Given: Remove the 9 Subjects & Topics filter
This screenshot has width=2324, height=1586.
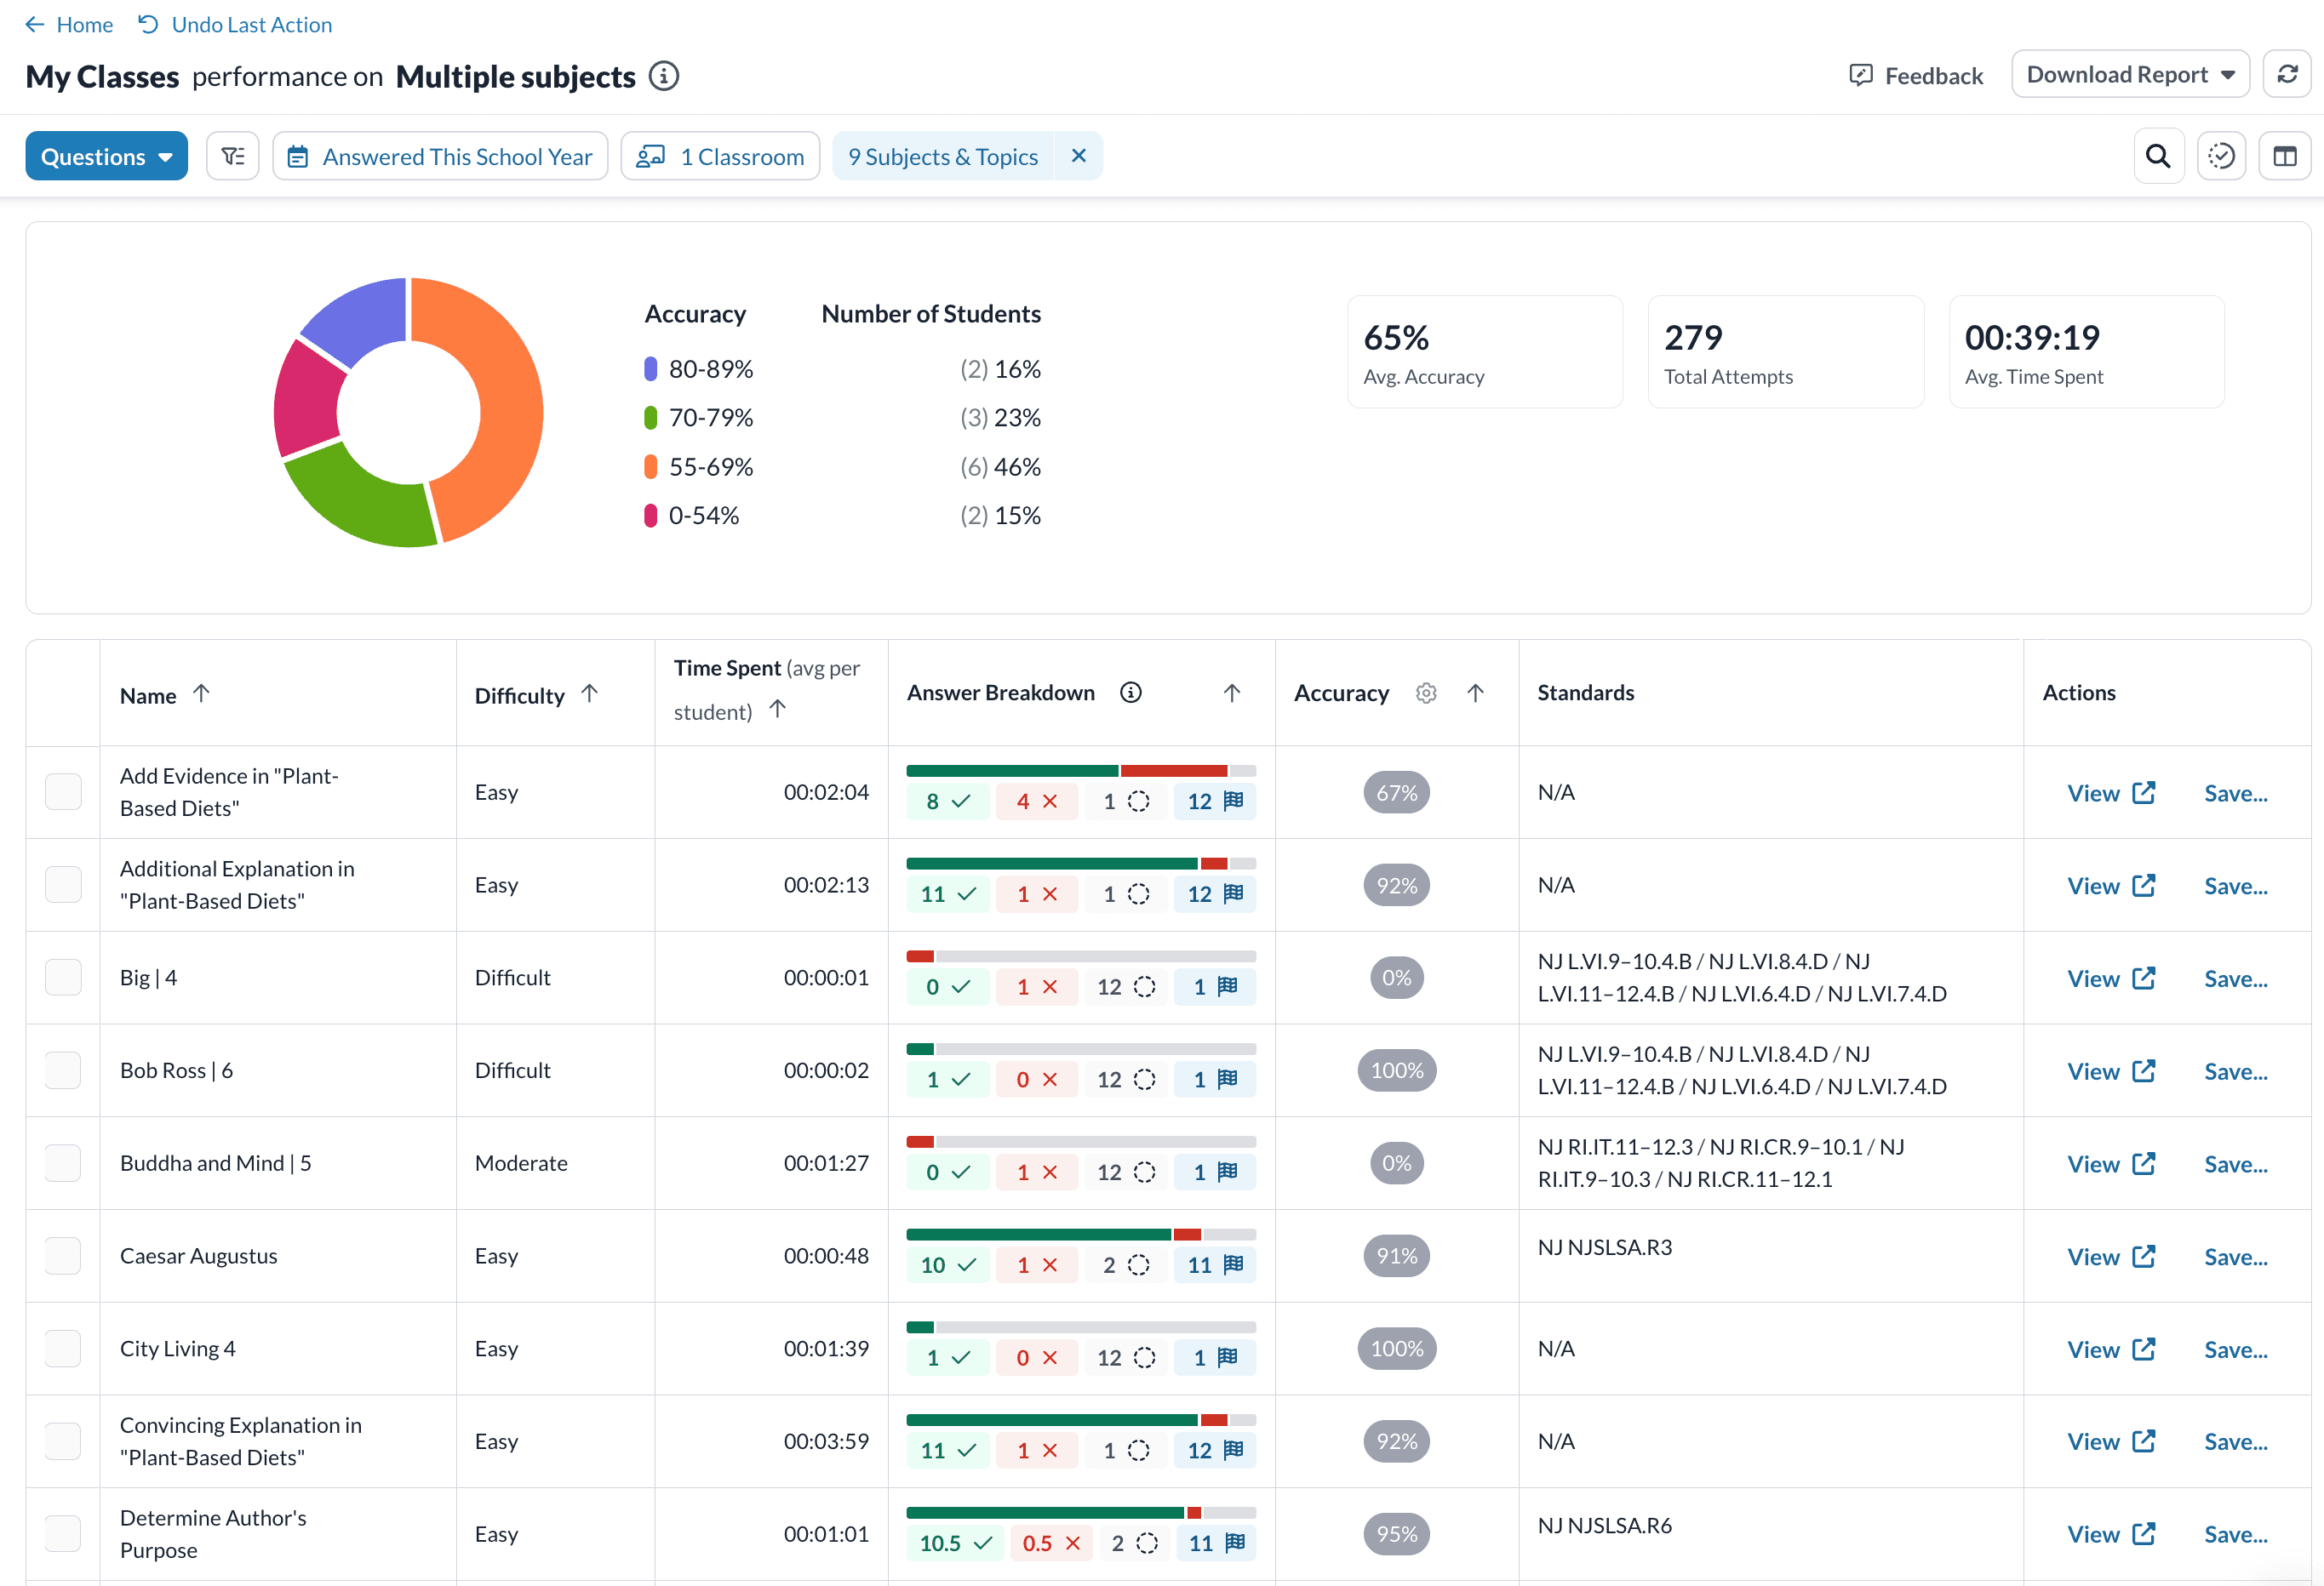Looking at the screenshot, I should (x=1078, y=156).
